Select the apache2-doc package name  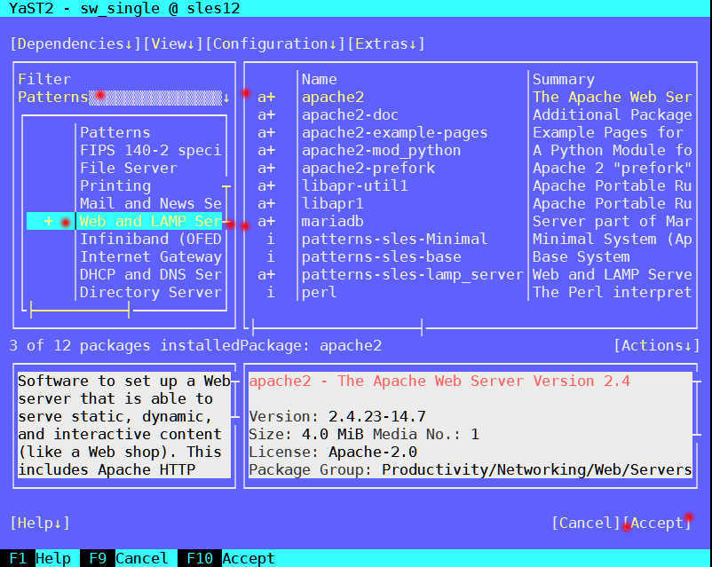tap(350, 114)
